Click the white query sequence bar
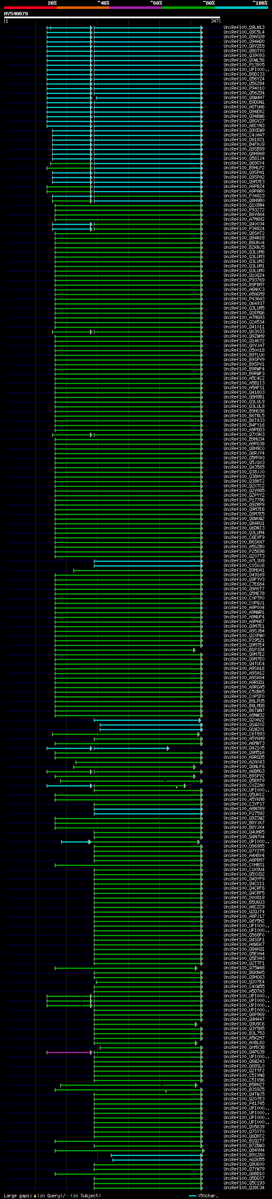The height and width of the screenshot is (1199, 272). point(112,18)
